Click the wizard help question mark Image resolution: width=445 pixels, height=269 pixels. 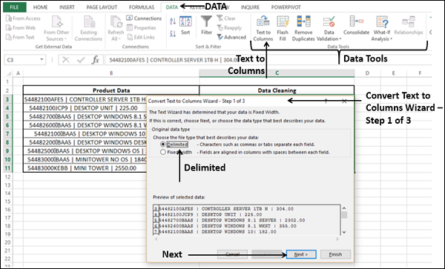coord(326,101)
